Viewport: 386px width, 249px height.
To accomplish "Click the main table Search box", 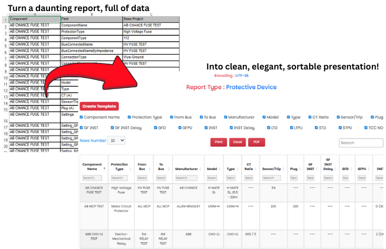I will click(361, 143).
